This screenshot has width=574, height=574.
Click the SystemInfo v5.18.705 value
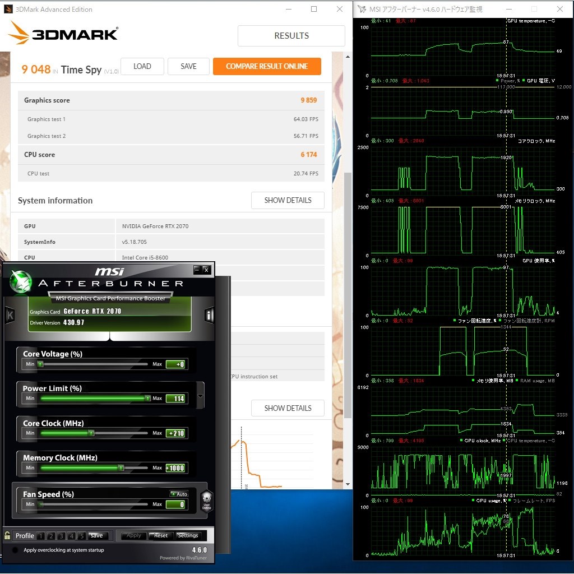(135, 242)
